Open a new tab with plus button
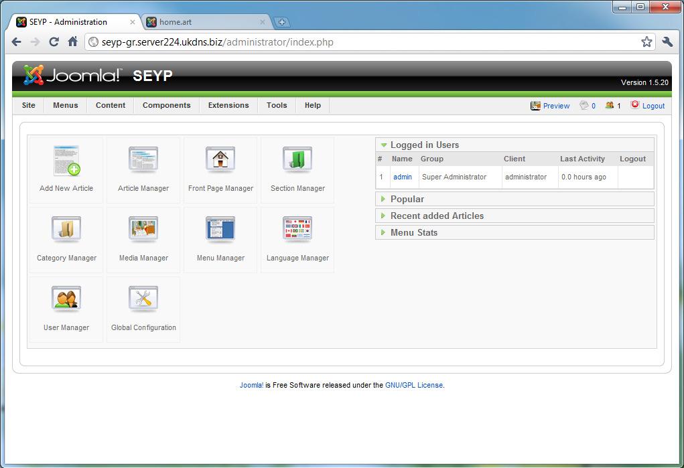 pos(282,22)
